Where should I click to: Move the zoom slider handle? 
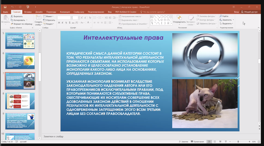pos(238,142)
